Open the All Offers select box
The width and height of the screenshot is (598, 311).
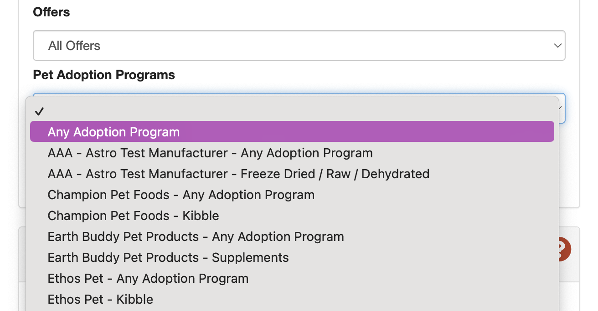[x=299, y=45]
